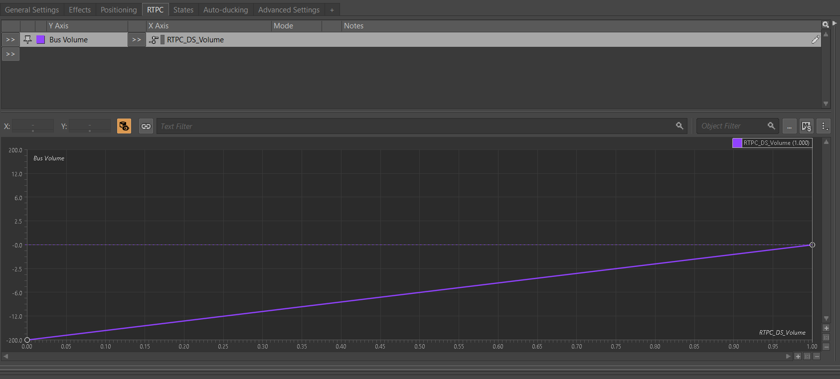Toggle the pin icon on Bus Volume row
This screenshot has height=379, width=840.
[x=27, y=40]
